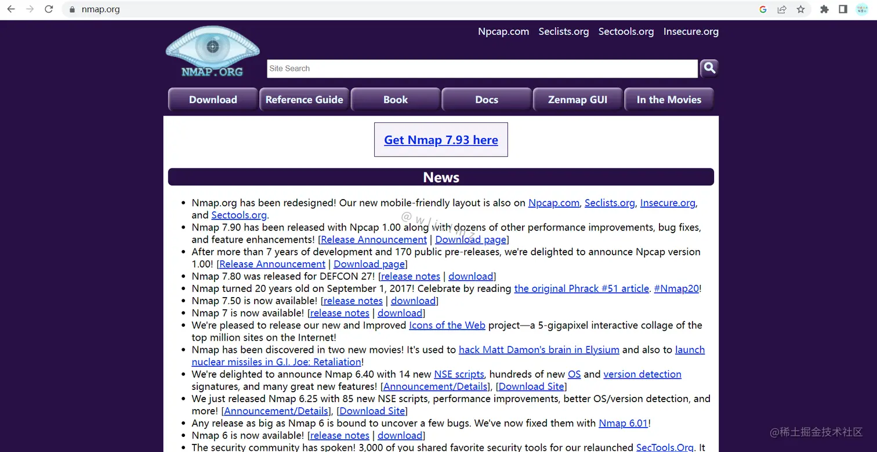Open the Reference Guide nav tab
Screen dimensions: 877x452
pos(304,99)
